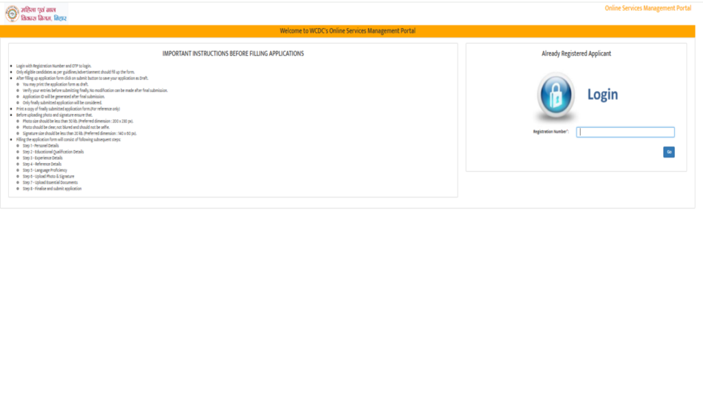Click 'Filling the application form will consist' line
703x395 pixels.
pyautogui.click(x=69, y=139)
